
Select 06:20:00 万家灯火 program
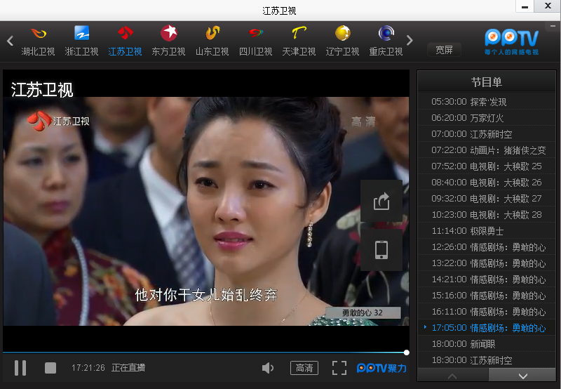click(487, 118)
